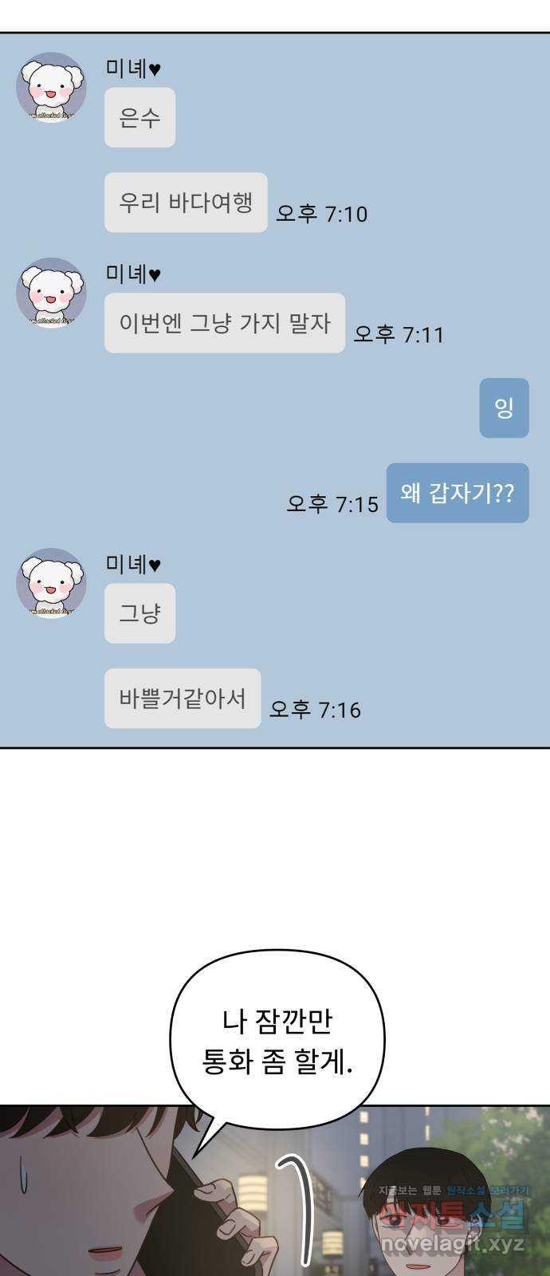Screen dimensions: 550x1276
Task: Select the blue '잉' reply bubble
Action: pyautogui.click(x=504, y=408)
